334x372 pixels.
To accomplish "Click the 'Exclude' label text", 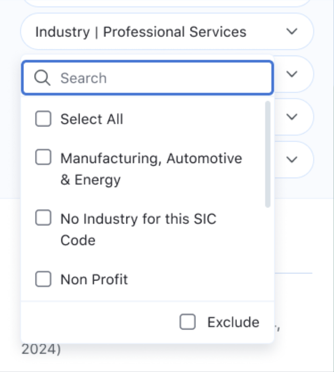I will (x=233, y=322).
